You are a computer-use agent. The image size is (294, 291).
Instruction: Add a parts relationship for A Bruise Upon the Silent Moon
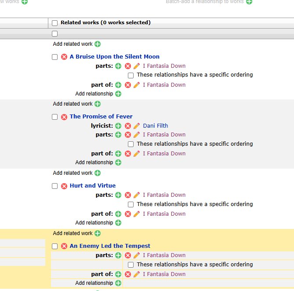118,66
